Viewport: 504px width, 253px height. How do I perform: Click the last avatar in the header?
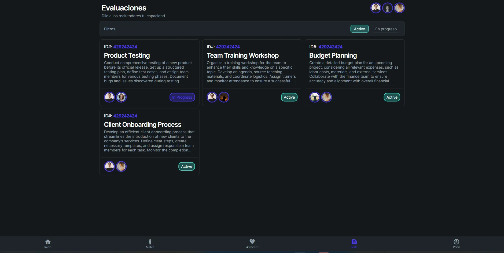pos(399,8)
